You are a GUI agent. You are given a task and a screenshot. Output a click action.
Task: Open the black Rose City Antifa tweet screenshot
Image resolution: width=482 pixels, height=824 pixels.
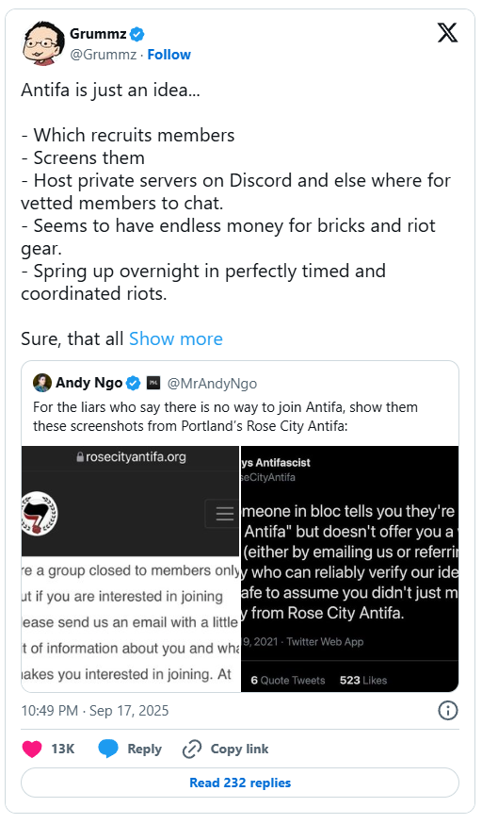click(350, 569)
